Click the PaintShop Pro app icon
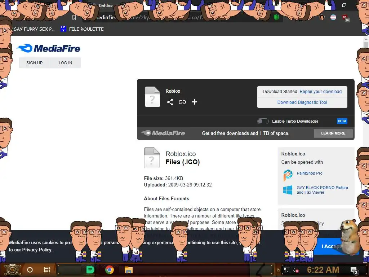The image size is (369, 277). [288, 175]
